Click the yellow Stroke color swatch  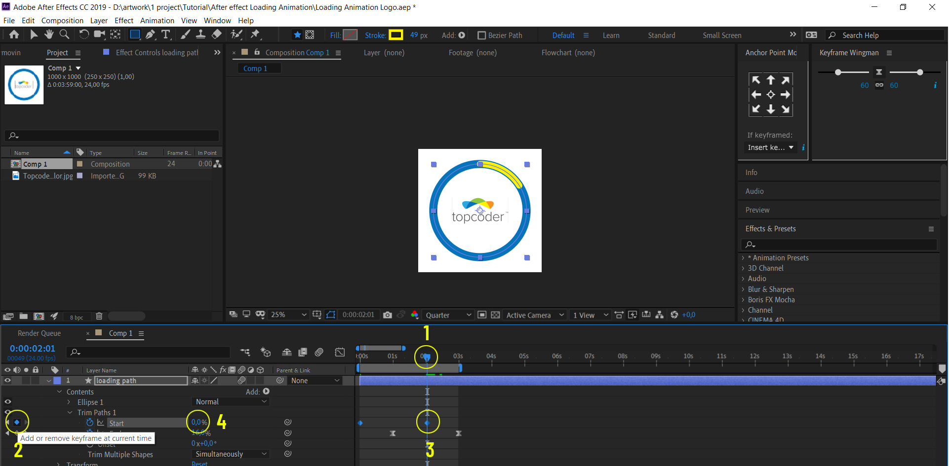pos(396,35)
